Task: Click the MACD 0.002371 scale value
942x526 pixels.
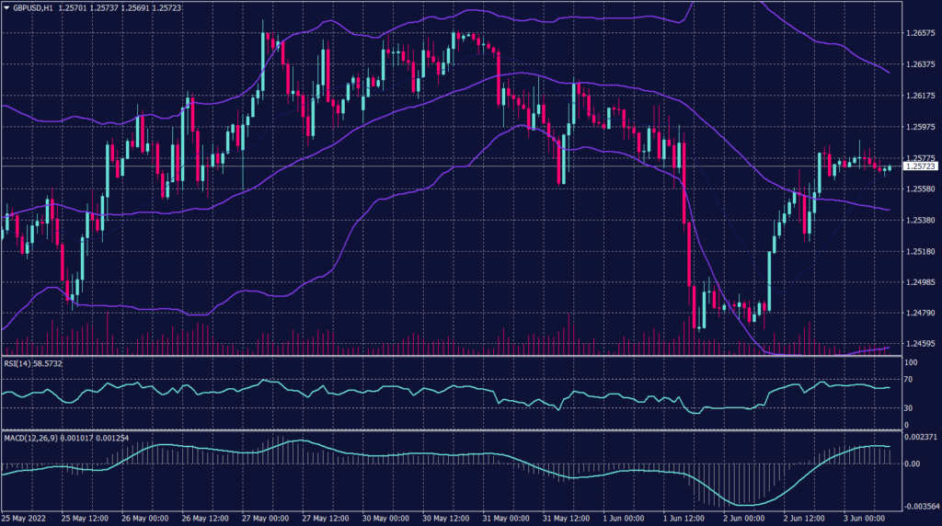Action: coord(920,440)
